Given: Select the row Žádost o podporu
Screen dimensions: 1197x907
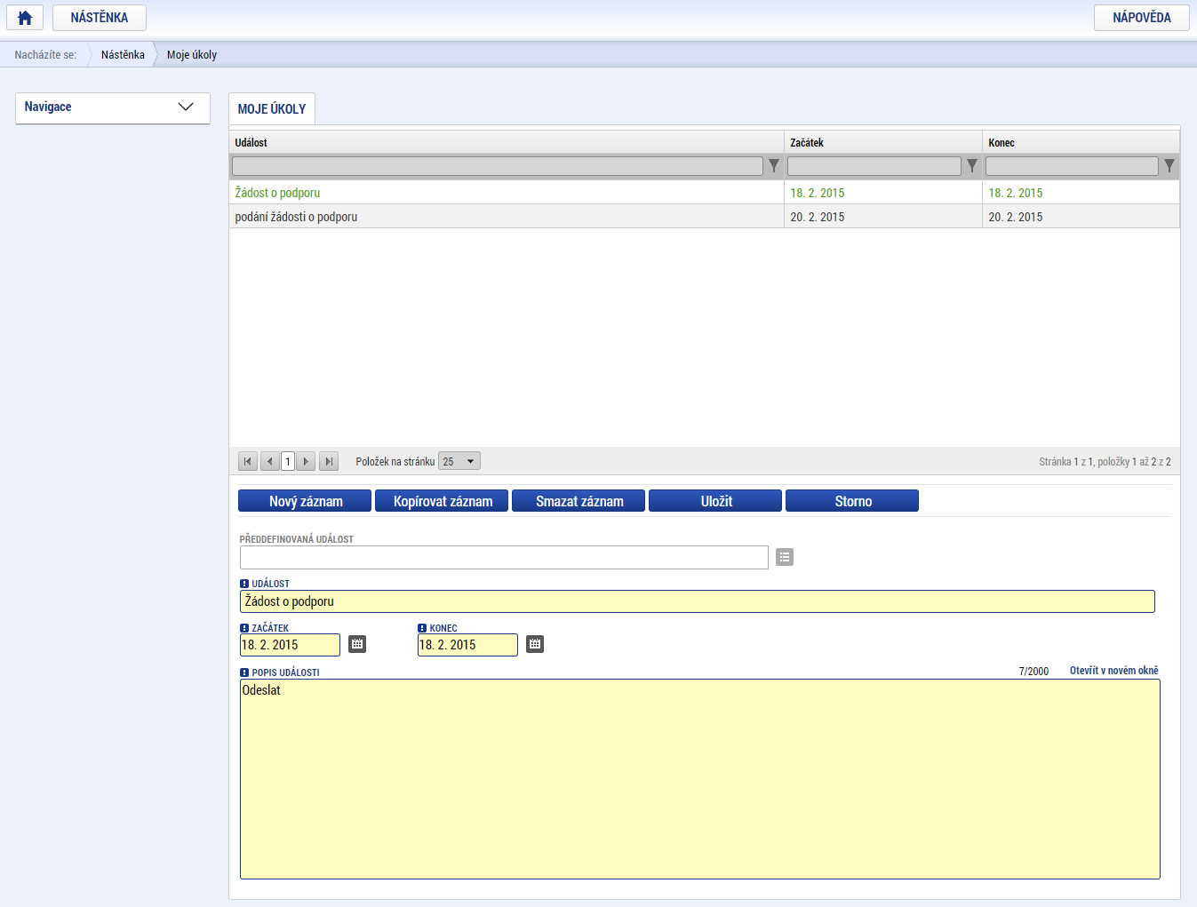Looking at the screenshot, I should [705, 193].
